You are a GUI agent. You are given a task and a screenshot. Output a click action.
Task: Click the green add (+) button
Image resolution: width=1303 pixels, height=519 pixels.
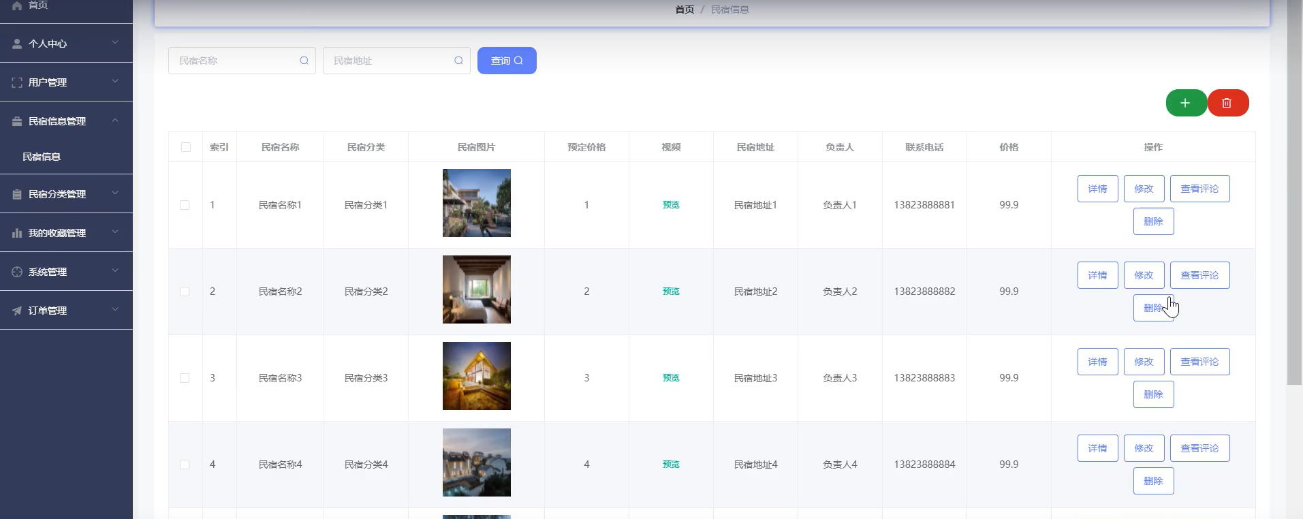click(x=1186, y=103)
